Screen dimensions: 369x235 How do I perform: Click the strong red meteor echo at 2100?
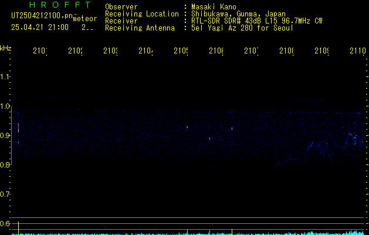point(18,128)
